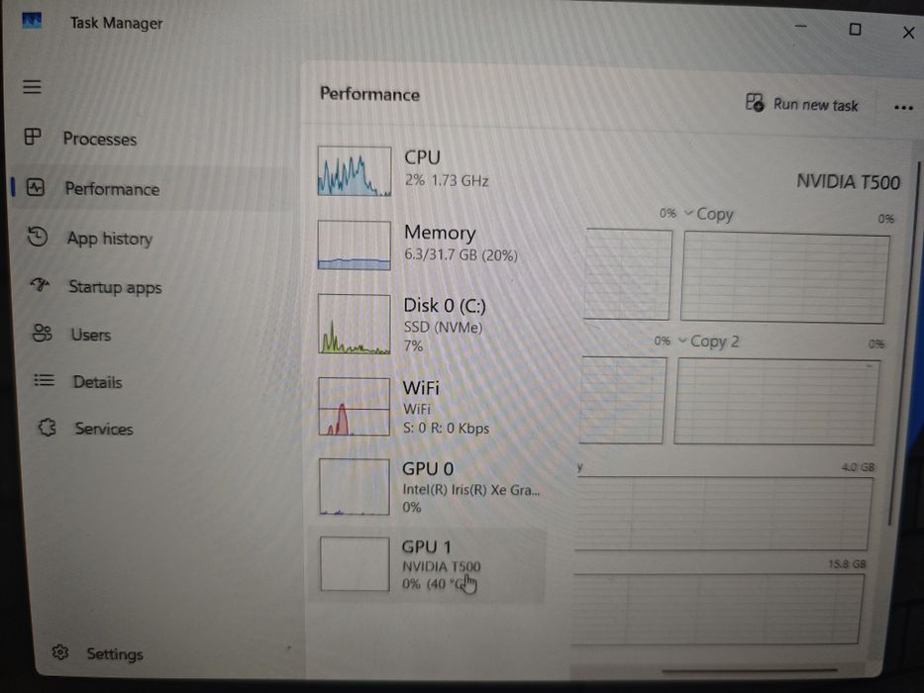Maximize the Task Manager window
Viewport: 924px width, 693px height.
855,29
